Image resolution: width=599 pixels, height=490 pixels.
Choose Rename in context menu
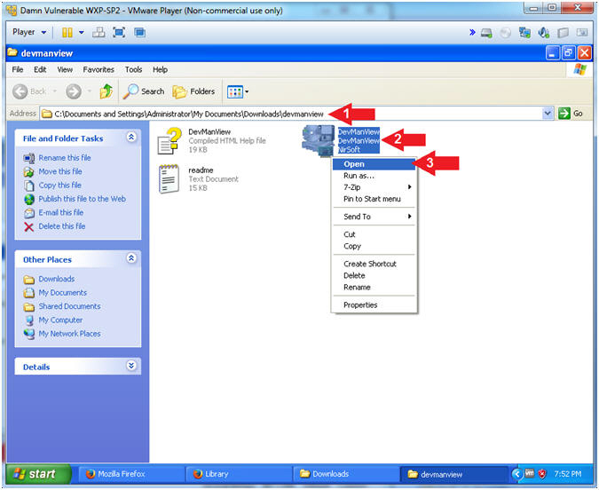(x=374, y=287)
